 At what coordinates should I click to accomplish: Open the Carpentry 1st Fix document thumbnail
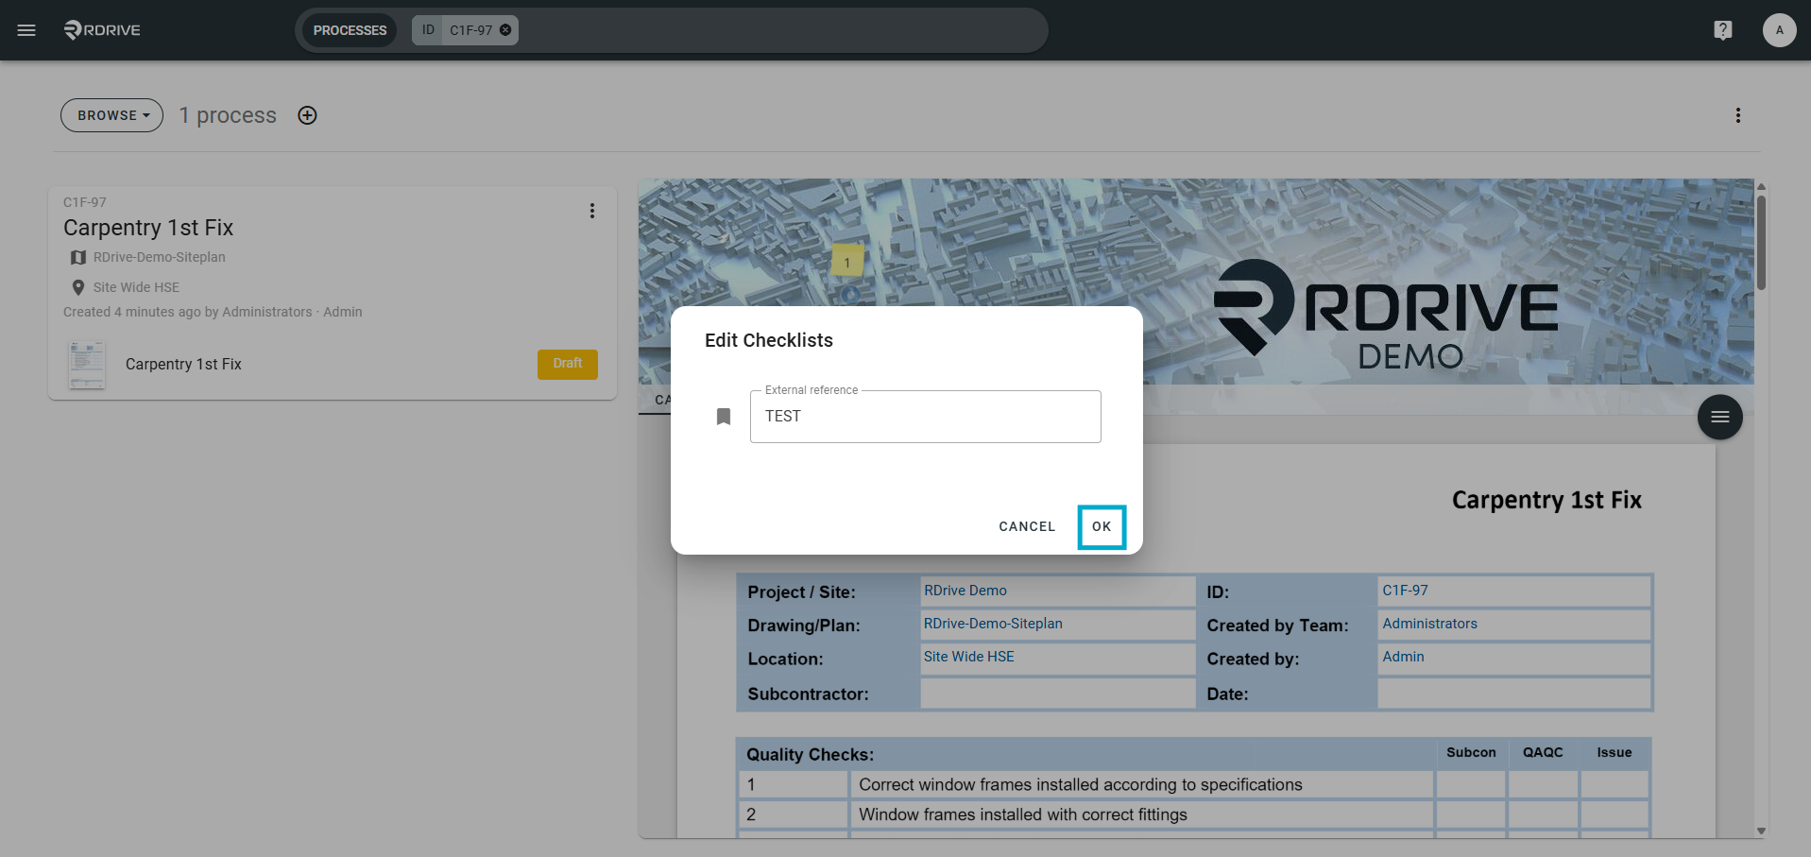[87, 365]
